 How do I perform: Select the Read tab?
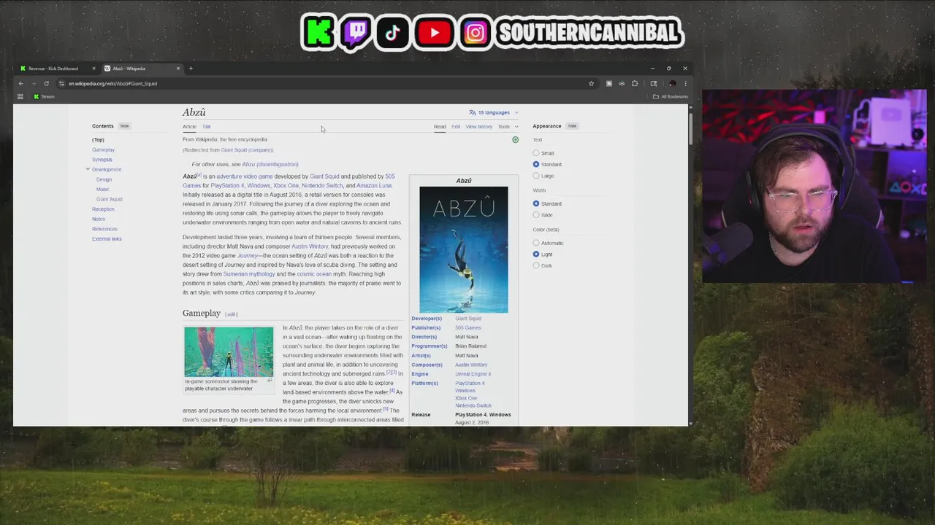pos(440,127)
